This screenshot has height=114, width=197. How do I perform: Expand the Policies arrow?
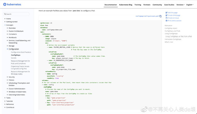pos(7,80)
